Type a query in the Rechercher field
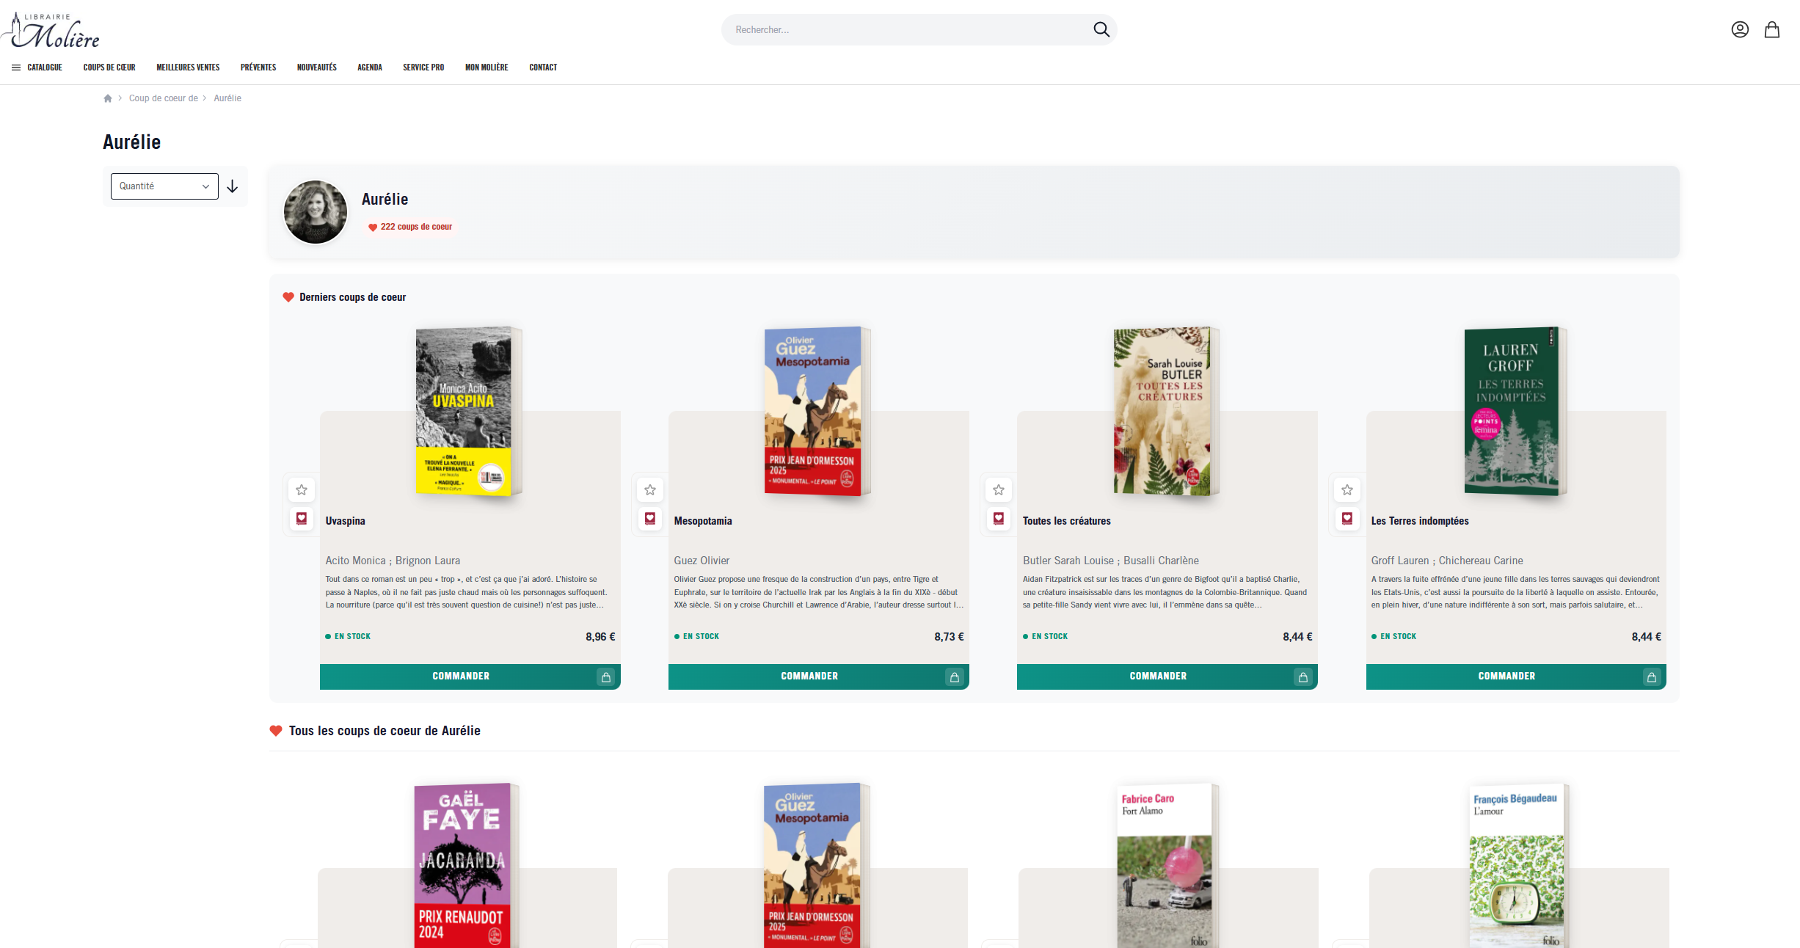Image resolution: width=1800 pixels, height=948 pixels. [881, 29]
